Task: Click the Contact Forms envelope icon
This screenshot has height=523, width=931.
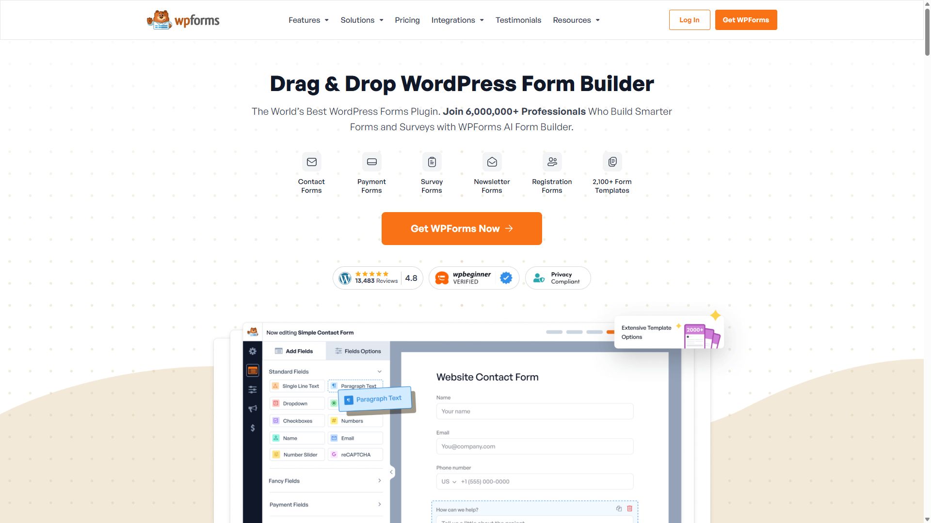Action: (312, 162)
